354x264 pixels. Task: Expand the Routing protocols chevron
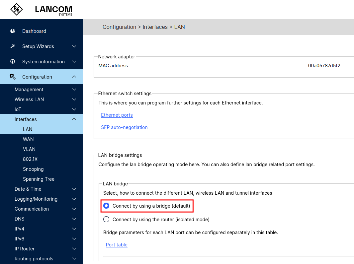coord(74,259)
